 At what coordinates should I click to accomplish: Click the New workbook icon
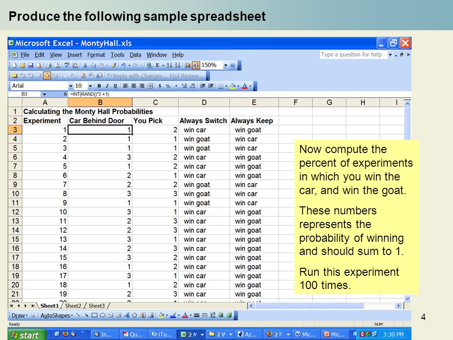click(14, 65)
